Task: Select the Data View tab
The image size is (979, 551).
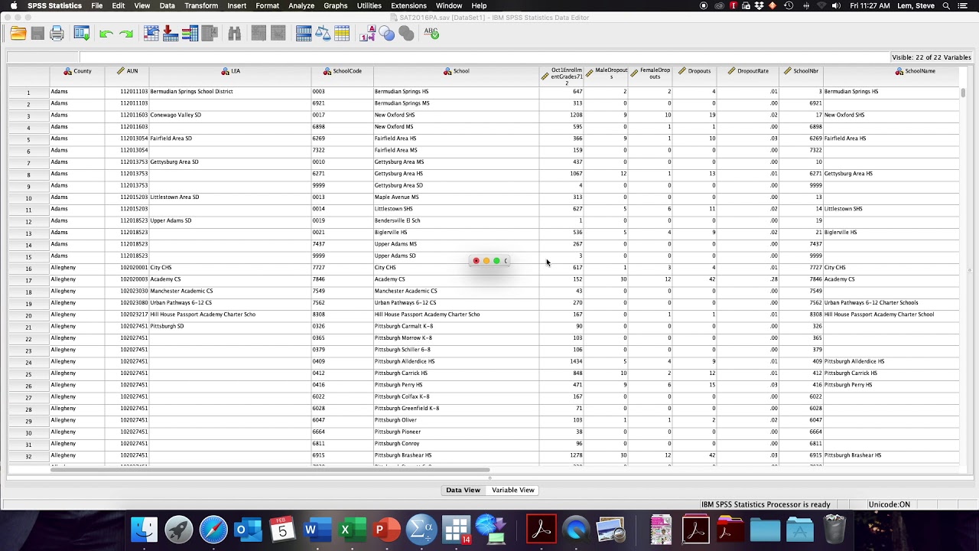Action: coord(463,490)
